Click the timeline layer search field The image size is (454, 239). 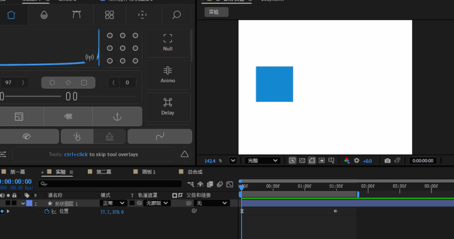[x=110, y=184]
